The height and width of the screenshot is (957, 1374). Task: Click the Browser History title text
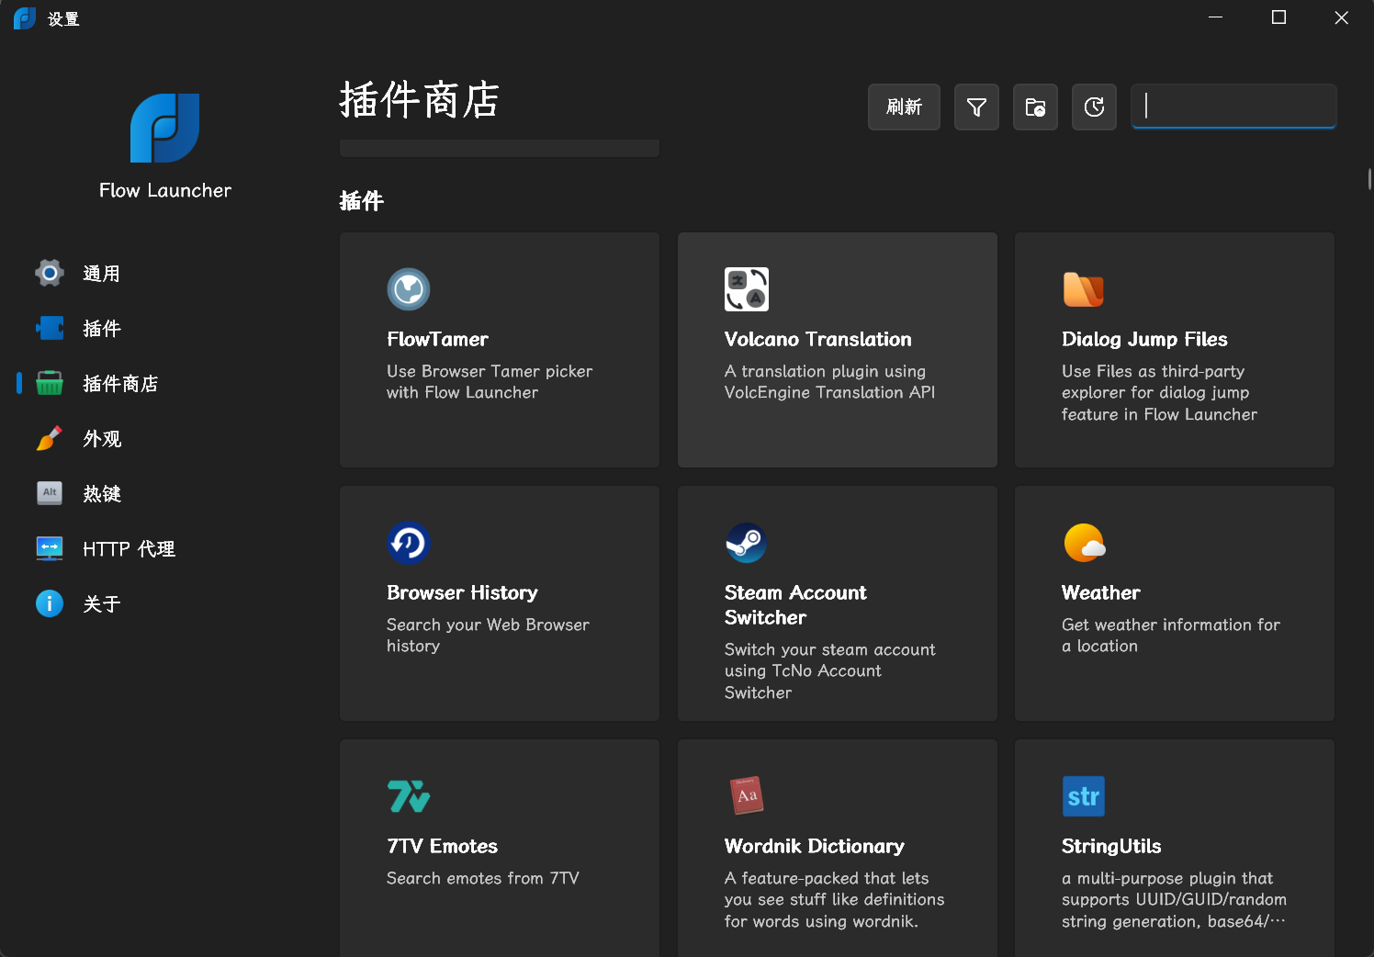[462, 592]
